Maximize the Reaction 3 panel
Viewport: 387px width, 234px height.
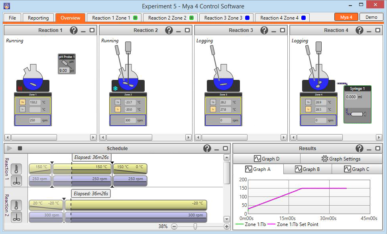click(x=283, y=30)
